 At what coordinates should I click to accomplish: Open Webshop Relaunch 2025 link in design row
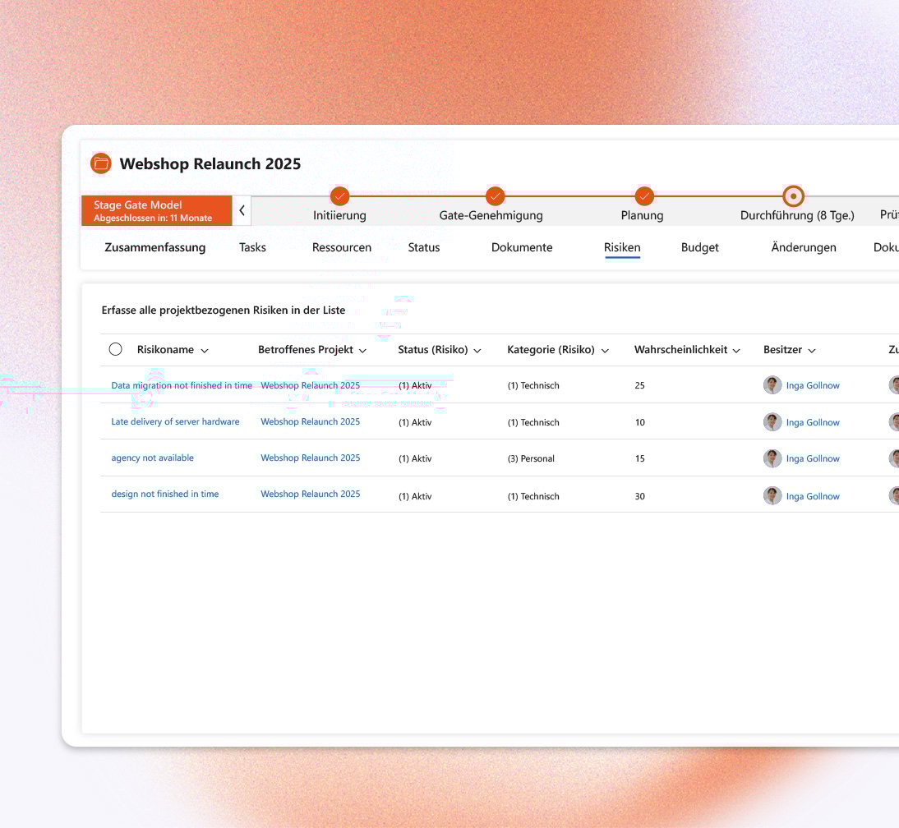tap(310, 494)
